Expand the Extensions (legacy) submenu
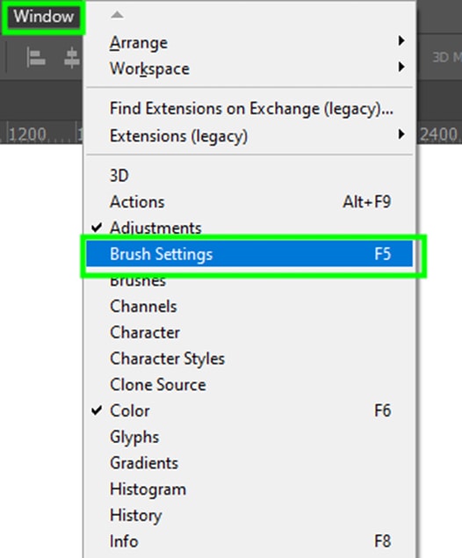 pyautogui.click(x=249, y=135)
